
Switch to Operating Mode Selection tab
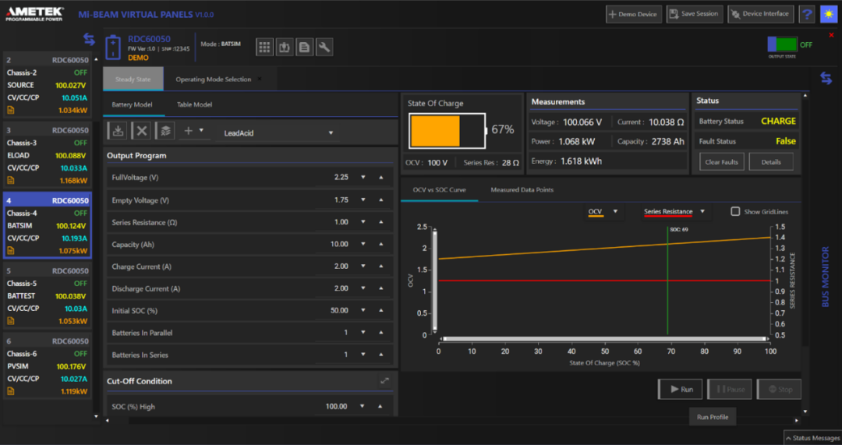(x=213, y=79)
